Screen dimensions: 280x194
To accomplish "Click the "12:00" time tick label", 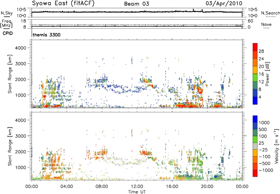I will pyautogui.click(x=137, y=187).
